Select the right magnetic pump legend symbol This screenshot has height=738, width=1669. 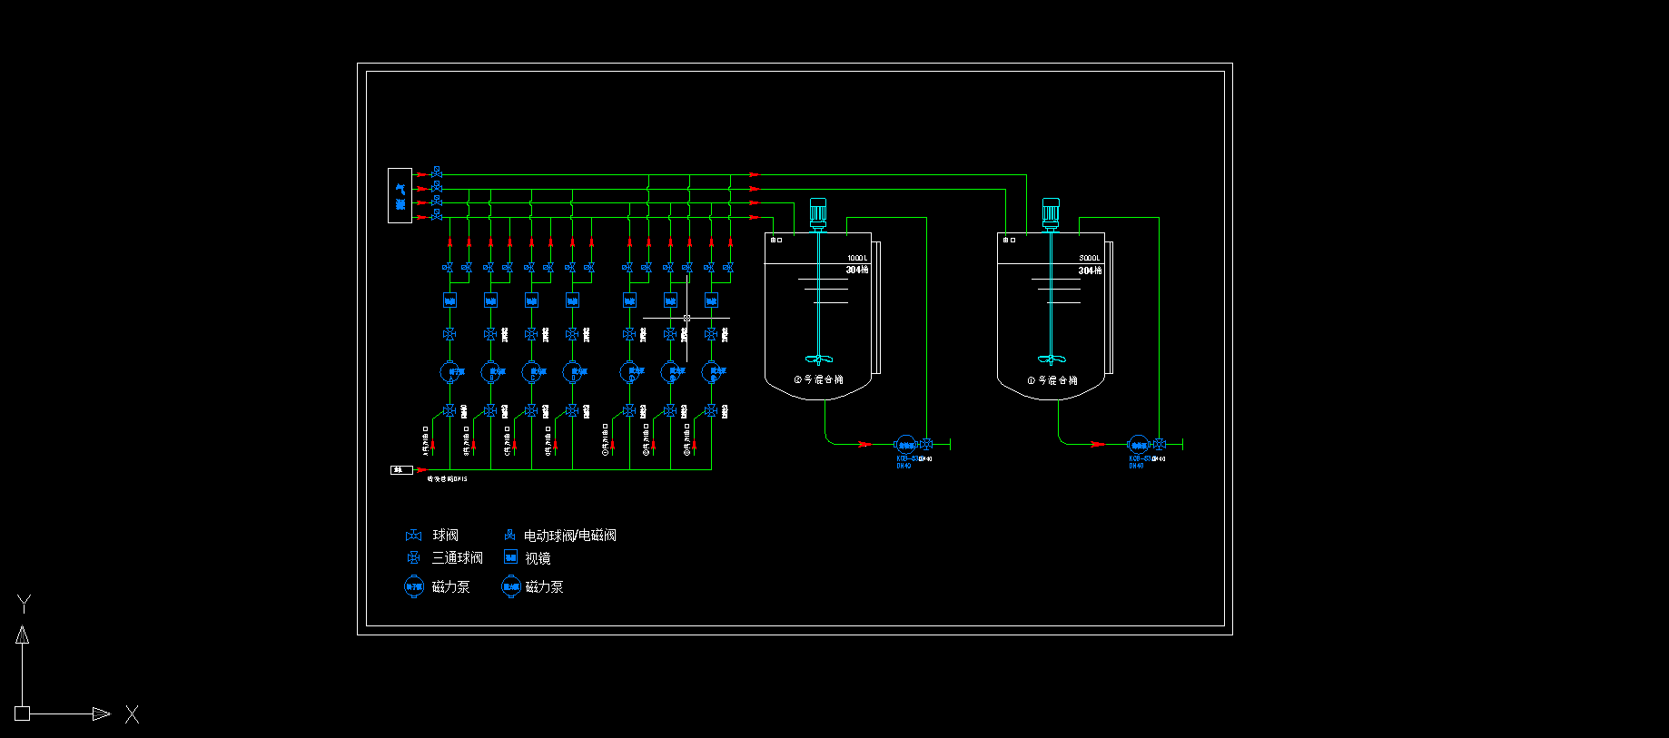(x=511, y=587)
